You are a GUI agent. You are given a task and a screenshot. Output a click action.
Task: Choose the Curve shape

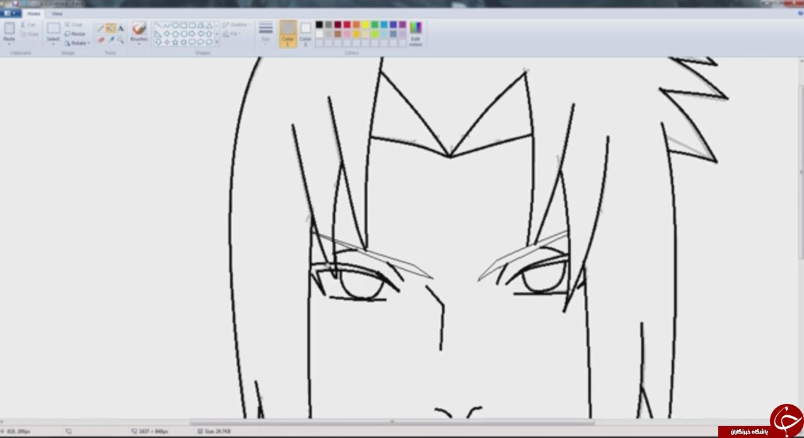point(167,26)
